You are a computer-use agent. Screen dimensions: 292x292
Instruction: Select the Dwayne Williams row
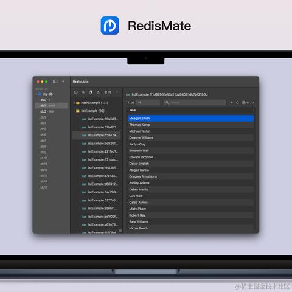190,137
